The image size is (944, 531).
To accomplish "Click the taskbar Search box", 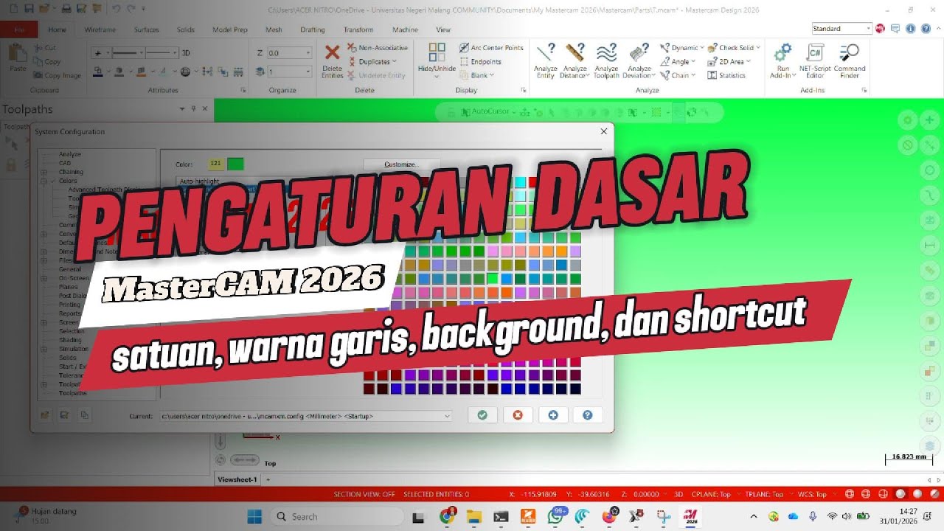I will pos(336,516).
